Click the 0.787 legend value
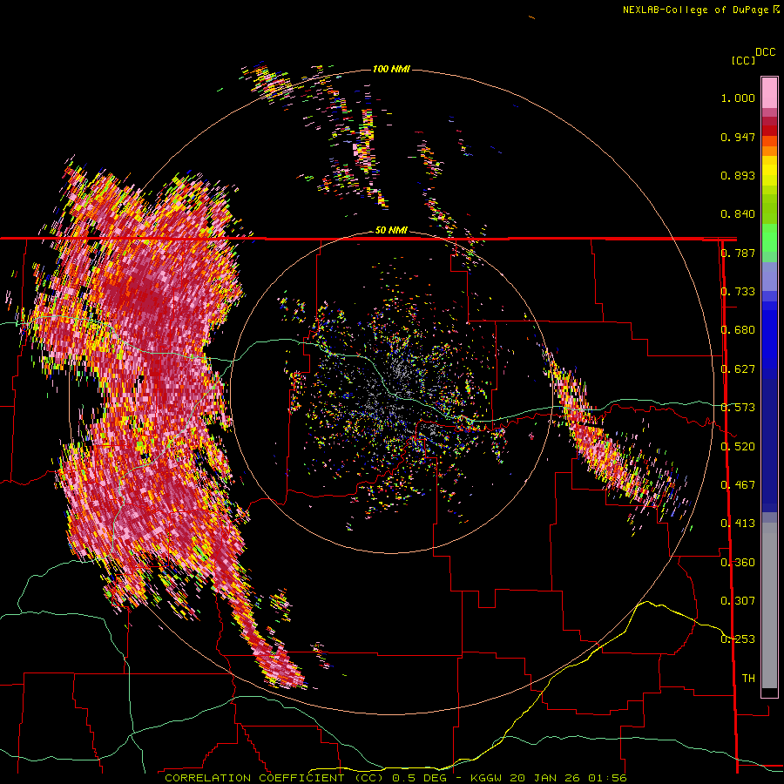 [x=738, y=253]
